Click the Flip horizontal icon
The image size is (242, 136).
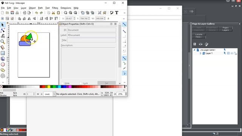click(29, 19)
